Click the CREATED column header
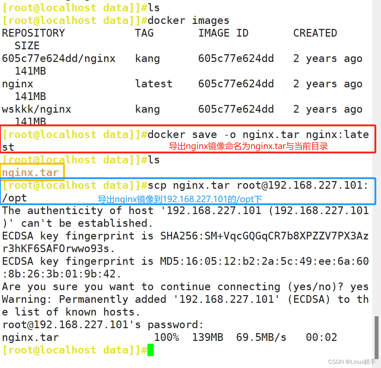 [315, 33]
